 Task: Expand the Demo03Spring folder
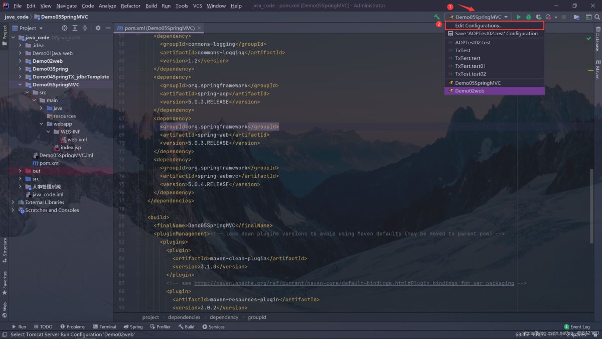21,69
